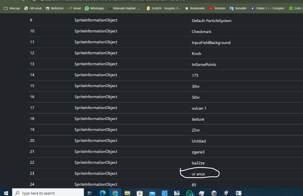Select the 175 name cell
This screenshot has width=303, height=196.
[195, 75]
